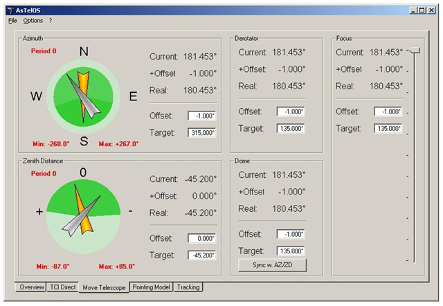Click the Focus slider handle

click(414, 51)
